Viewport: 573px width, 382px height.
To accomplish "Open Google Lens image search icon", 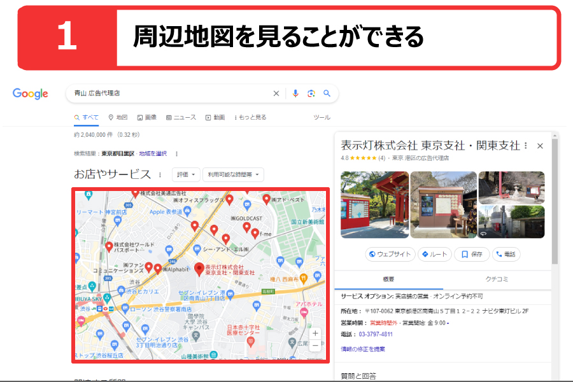I will [311, 94].
